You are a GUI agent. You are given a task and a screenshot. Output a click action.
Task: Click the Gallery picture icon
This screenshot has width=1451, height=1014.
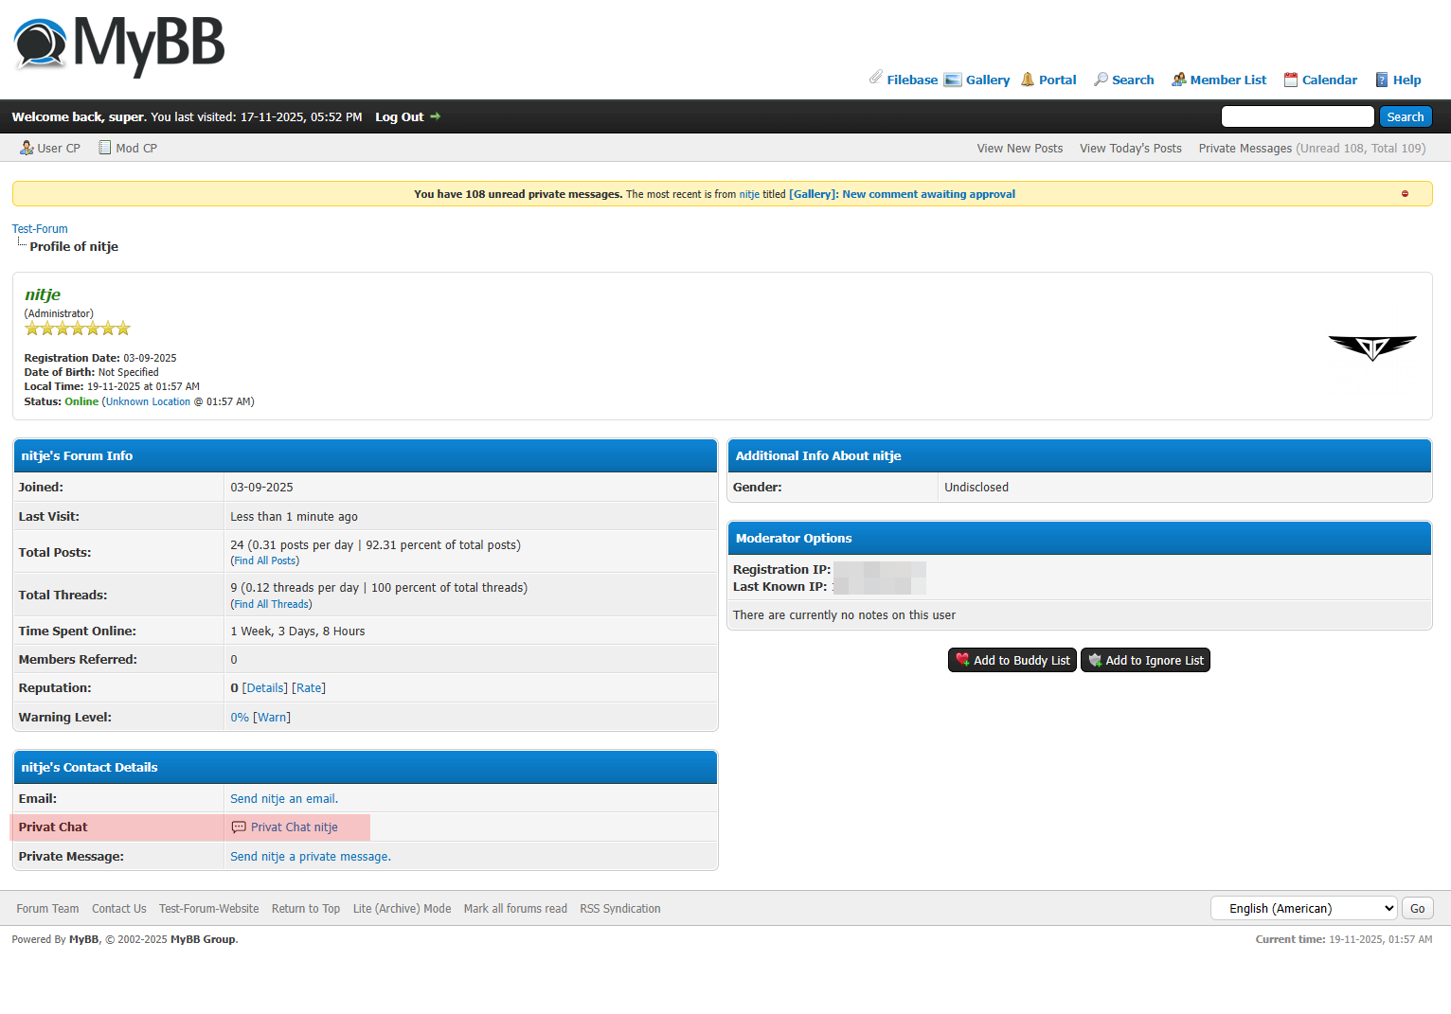pos(953,80)
